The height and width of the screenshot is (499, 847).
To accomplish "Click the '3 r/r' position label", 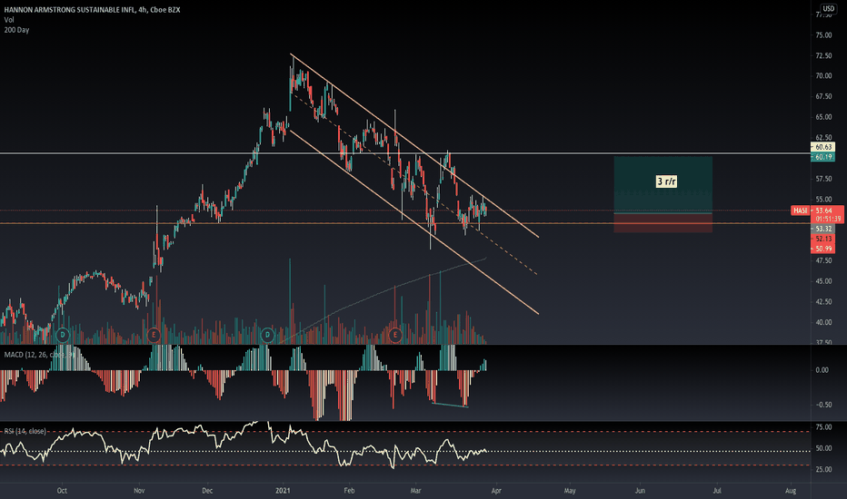I will (666, 181).
